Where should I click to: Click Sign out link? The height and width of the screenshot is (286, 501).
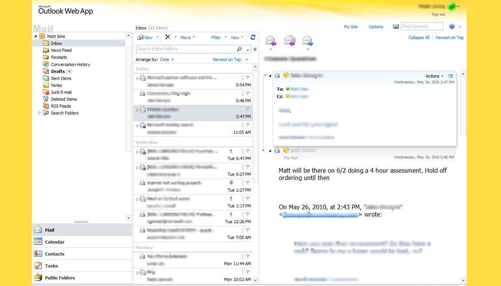438,14
